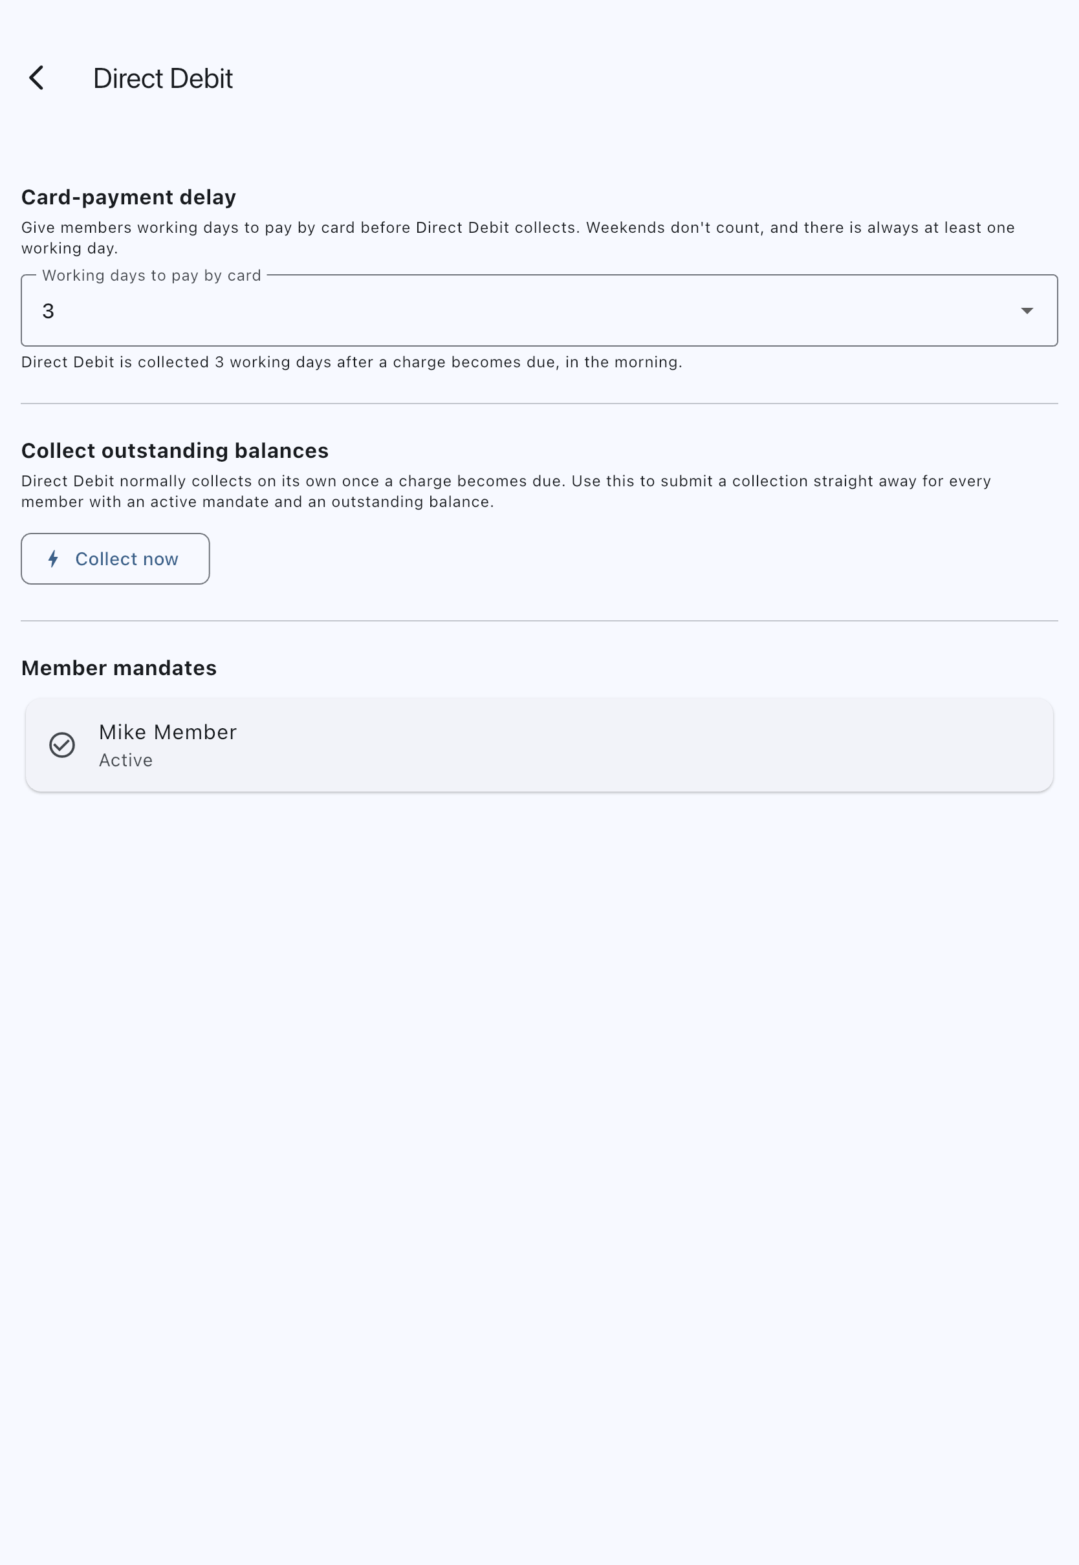This screenshot has height=1565, width=1079.
Task: Click the description about paying by card
Action: click(x=518, y=238)
